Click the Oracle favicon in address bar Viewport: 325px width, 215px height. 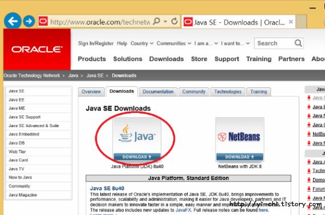[x=43, y=21]
